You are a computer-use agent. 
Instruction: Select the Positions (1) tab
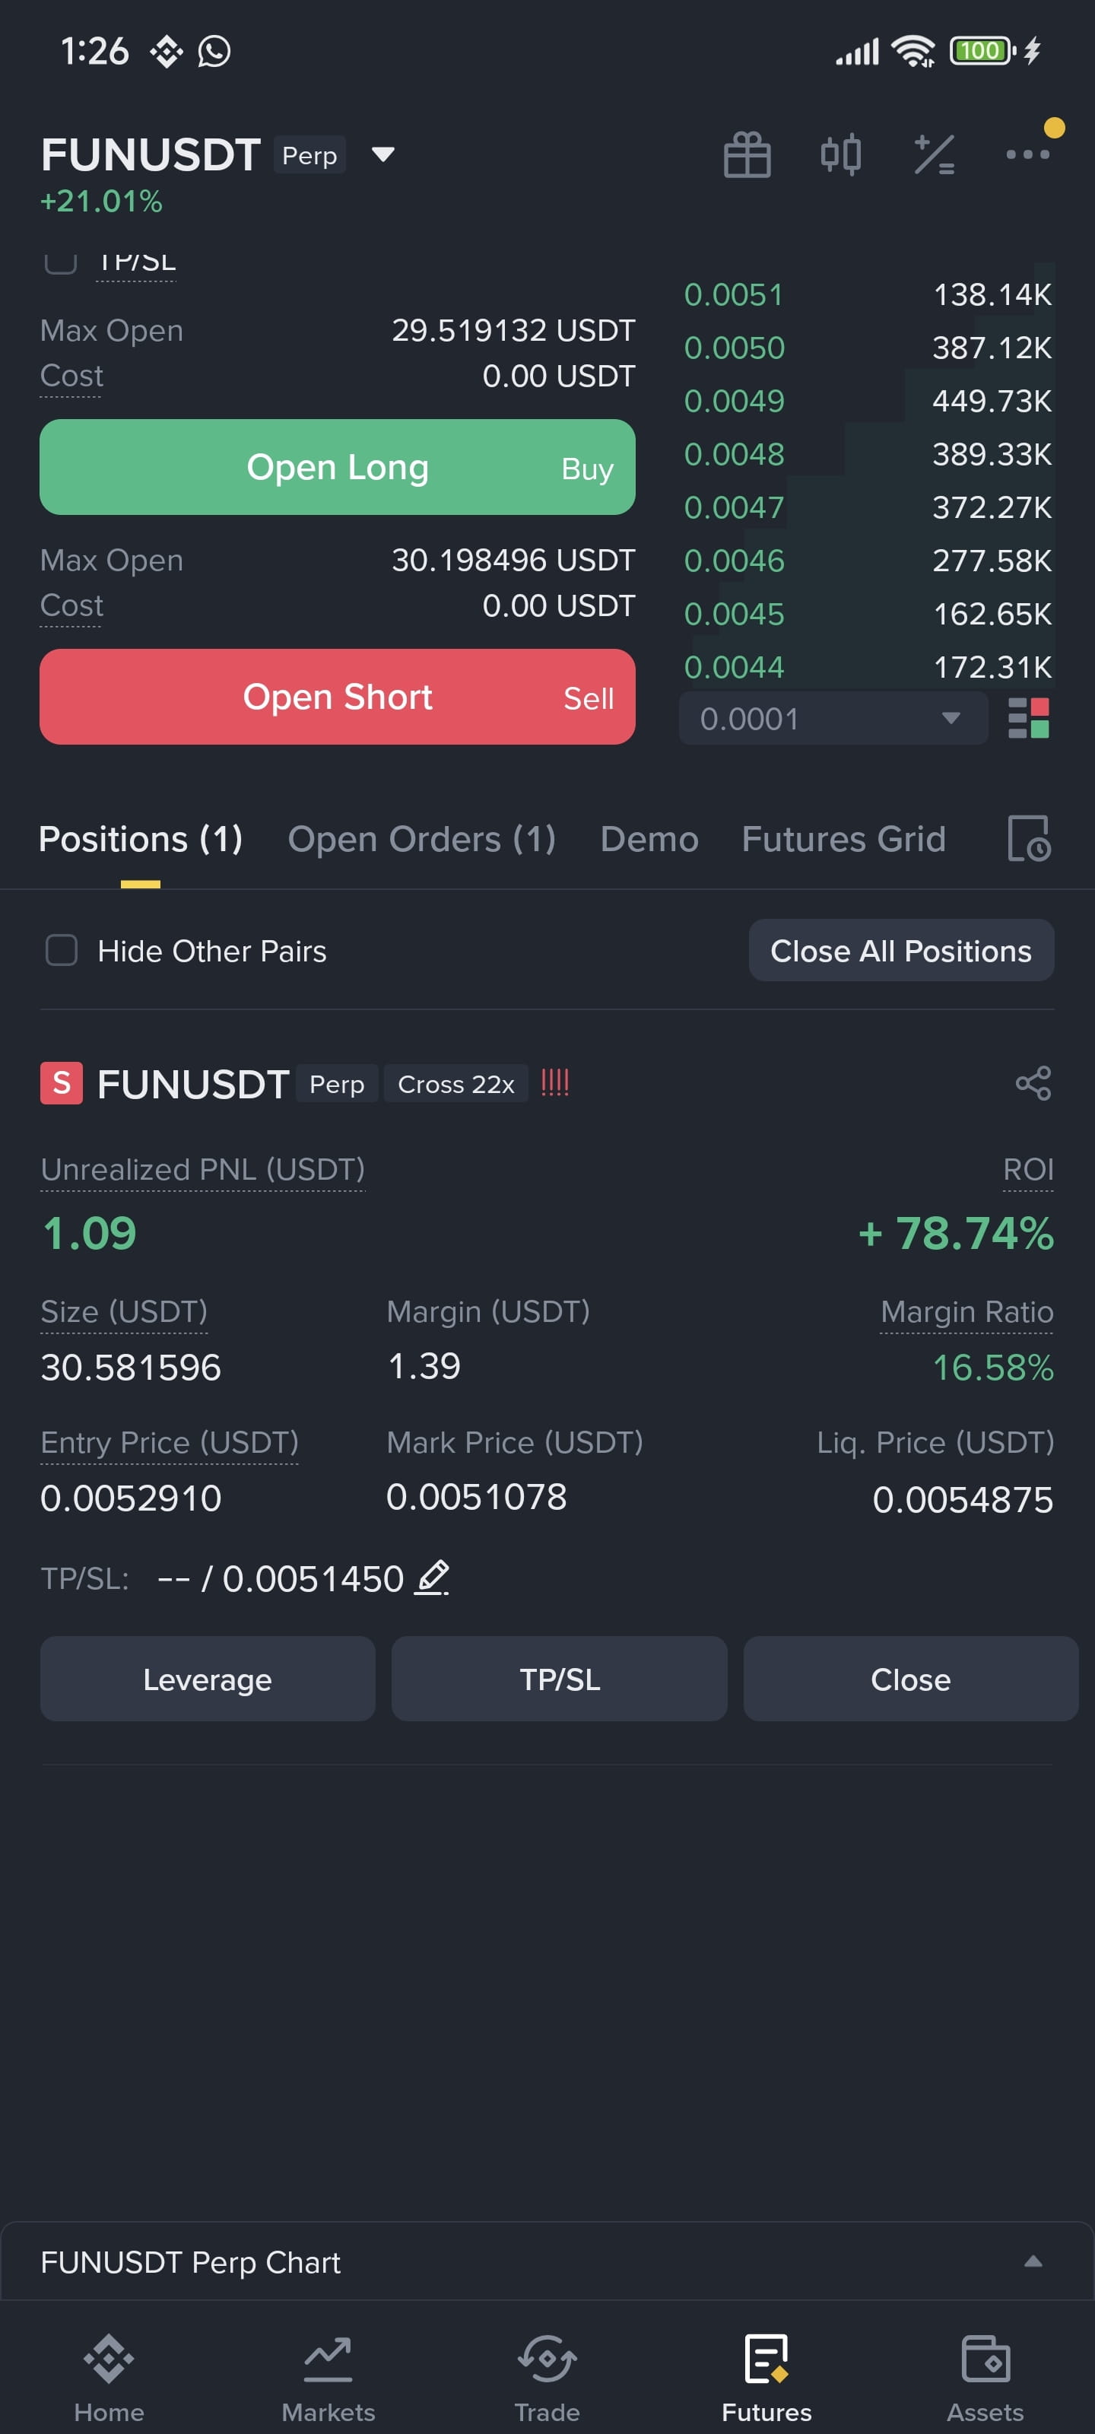[141, 839]
